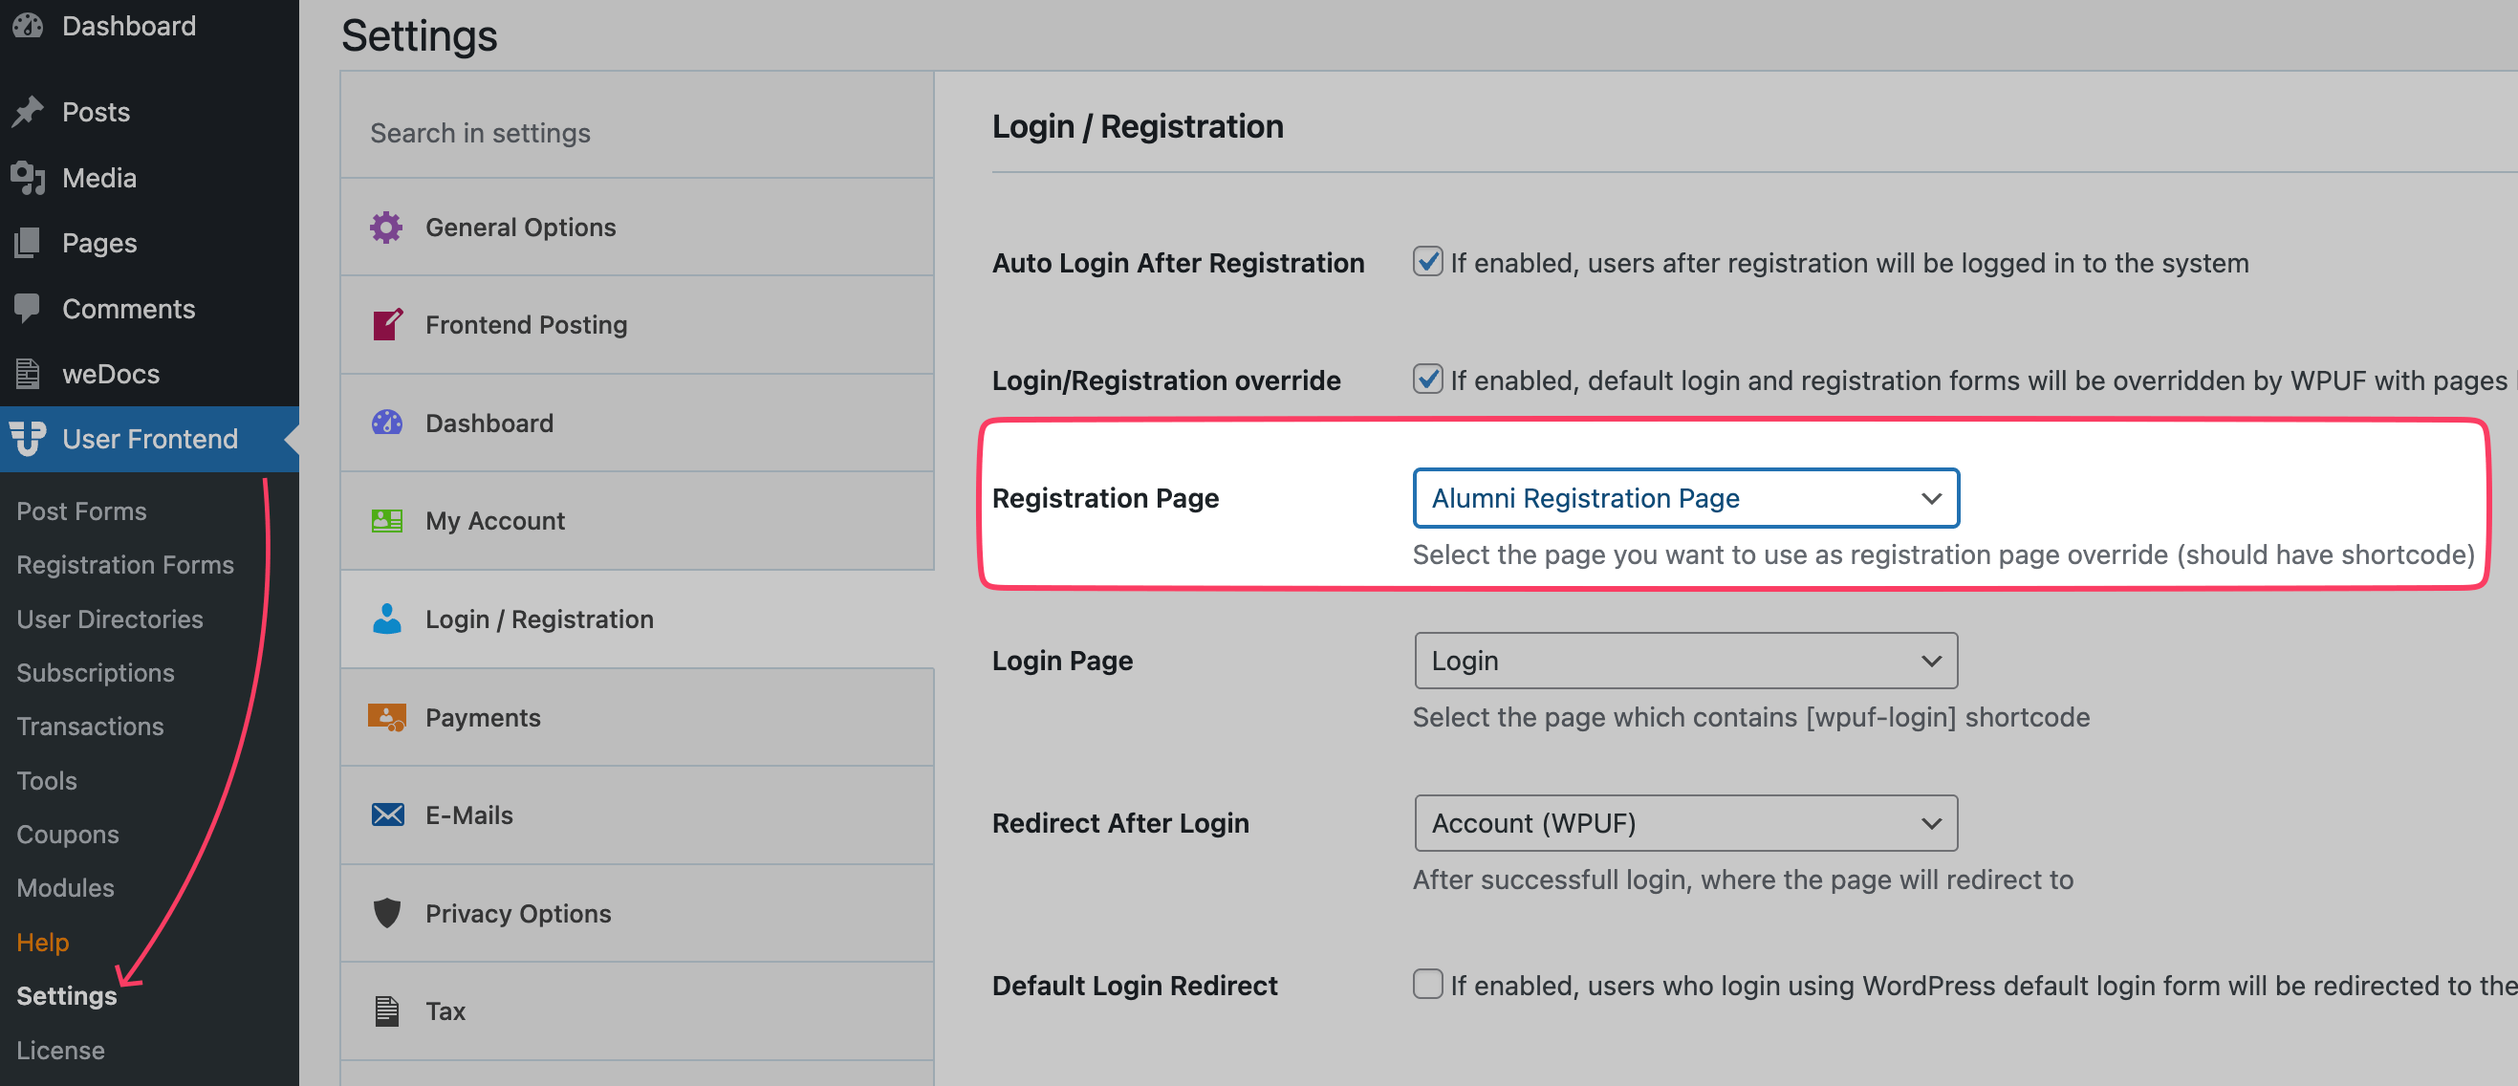Click the Search in settings field
This screenshot has height=1086, width=2518.
click(x=636, y=132)
